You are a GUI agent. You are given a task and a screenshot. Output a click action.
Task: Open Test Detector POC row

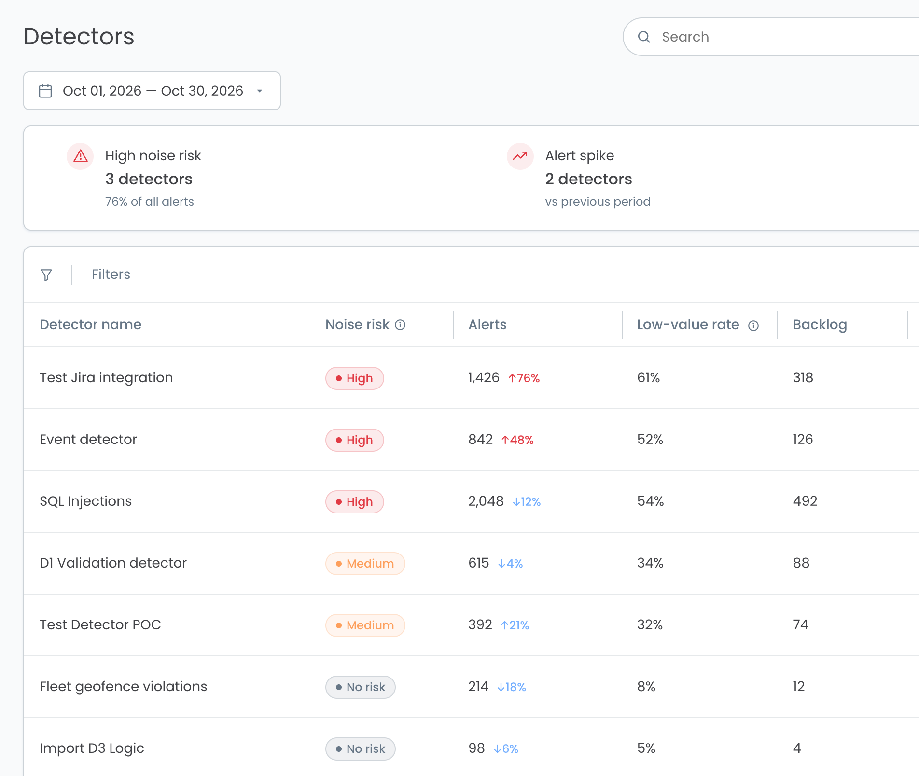(471, 625)
